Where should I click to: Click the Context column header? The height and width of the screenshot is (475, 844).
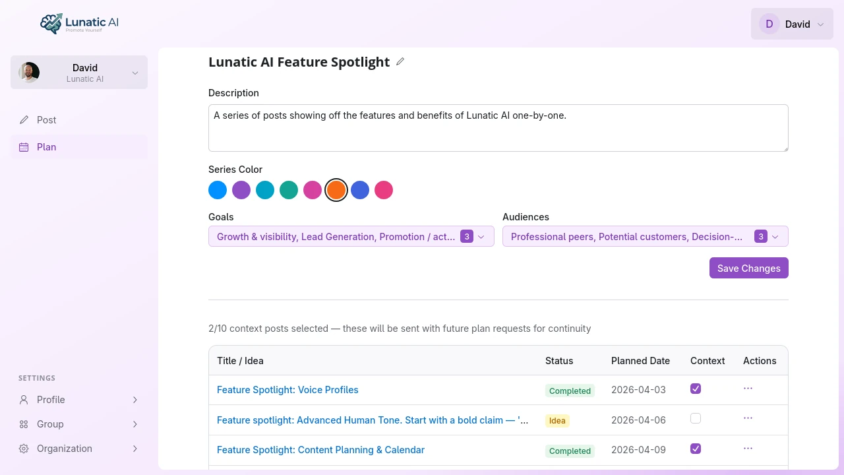[708, 361]
